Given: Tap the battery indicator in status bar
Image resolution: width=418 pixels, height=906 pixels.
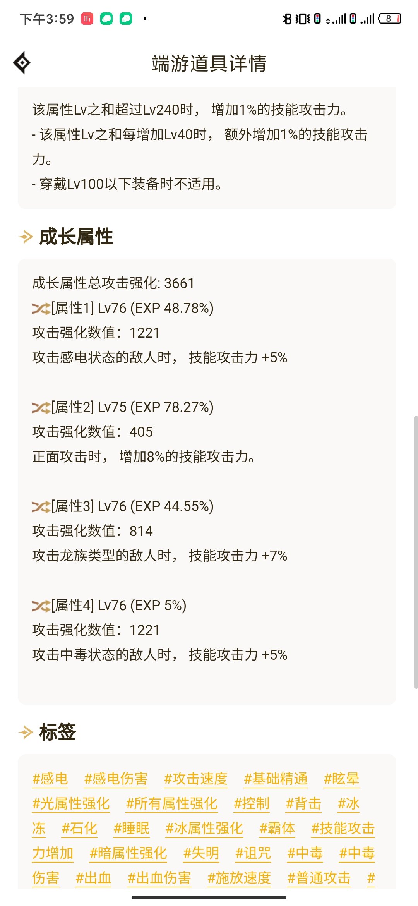Looking at the screenshot, I should click(390, 19).
